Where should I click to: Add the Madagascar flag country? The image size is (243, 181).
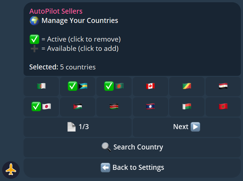tap(187, 107)
